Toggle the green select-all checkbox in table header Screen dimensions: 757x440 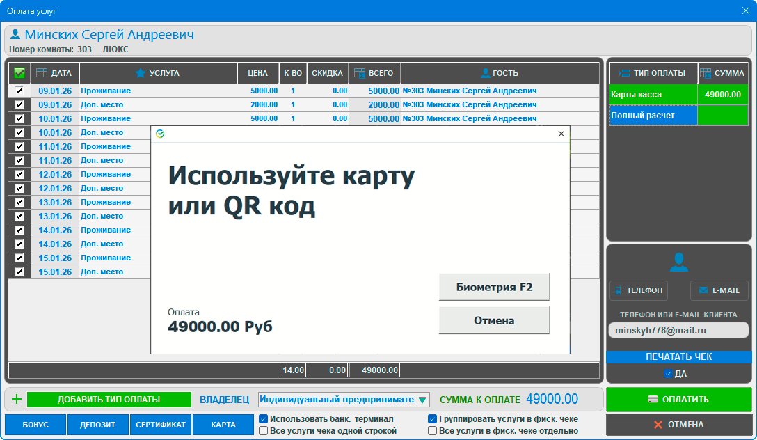19,73
